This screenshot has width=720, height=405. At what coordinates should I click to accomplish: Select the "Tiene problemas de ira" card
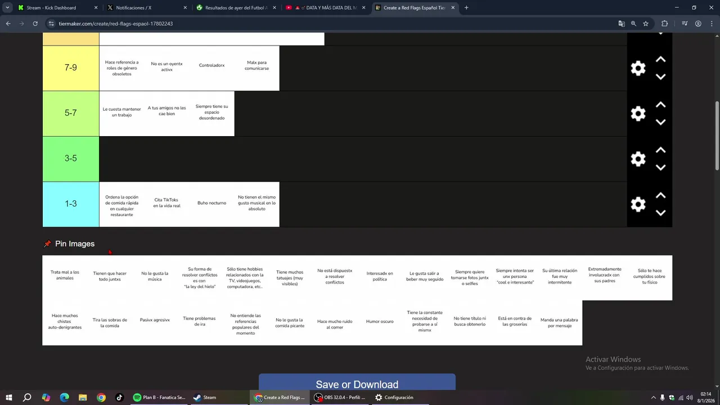coord(200,323)
